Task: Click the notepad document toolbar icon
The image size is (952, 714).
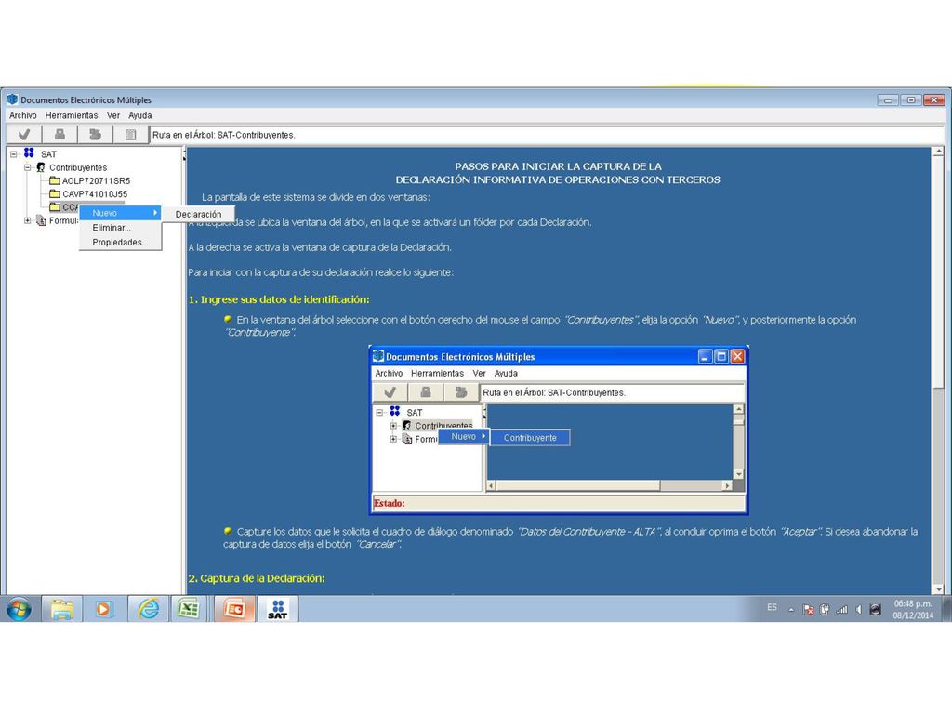Action: [130, 135]
